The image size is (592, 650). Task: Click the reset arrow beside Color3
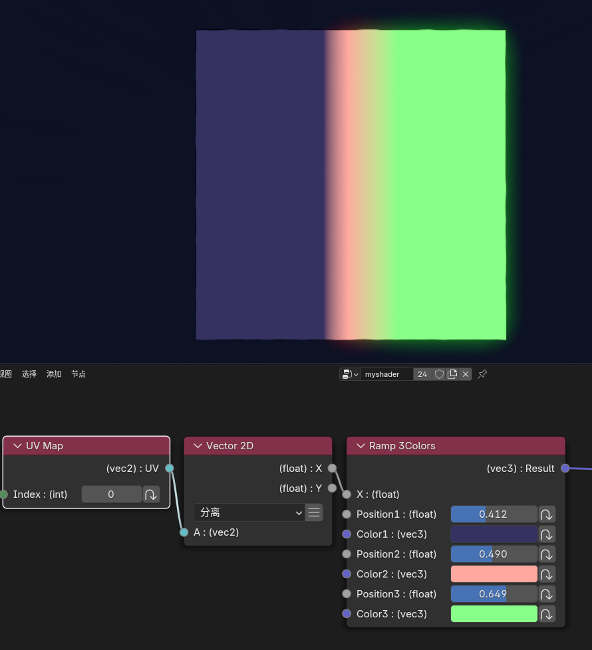(547, 614)
